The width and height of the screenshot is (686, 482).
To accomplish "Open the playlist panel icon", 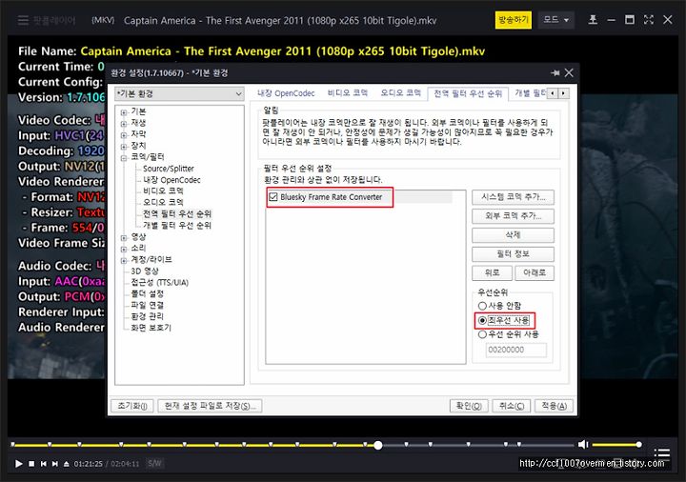I will coord(662,452).
